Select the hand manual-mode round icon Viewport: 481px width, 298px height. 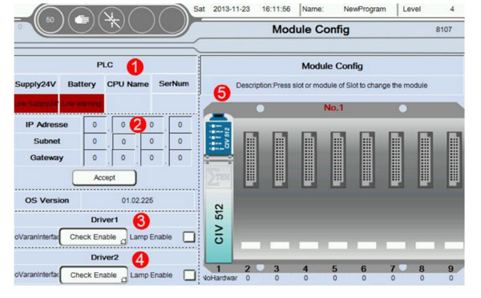[81, 20]
